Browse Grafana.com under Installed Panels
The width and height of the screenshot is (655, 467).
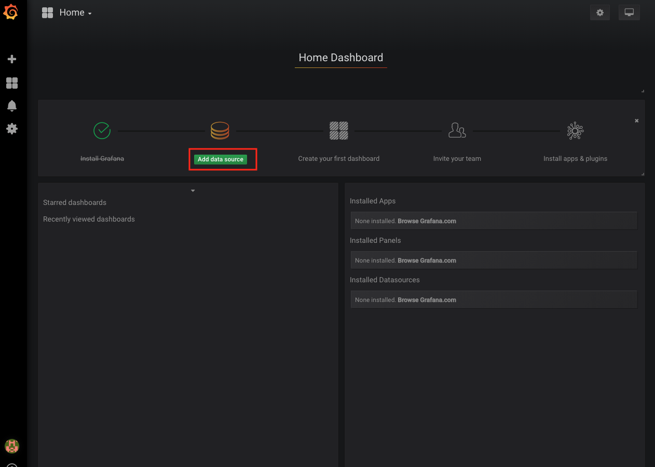point(427,260)
